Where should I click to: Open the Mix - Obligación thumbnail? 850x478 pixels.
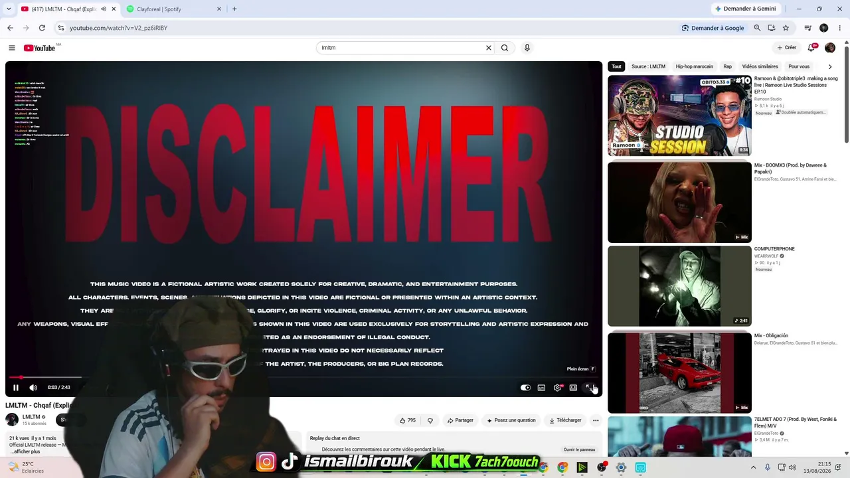pos(679,373)
